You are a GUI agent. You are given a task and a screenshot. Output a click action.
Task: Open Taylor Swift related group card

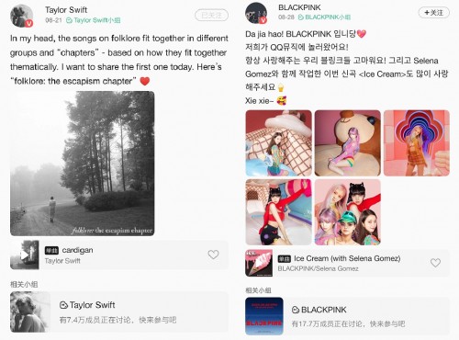click(119, 312)
